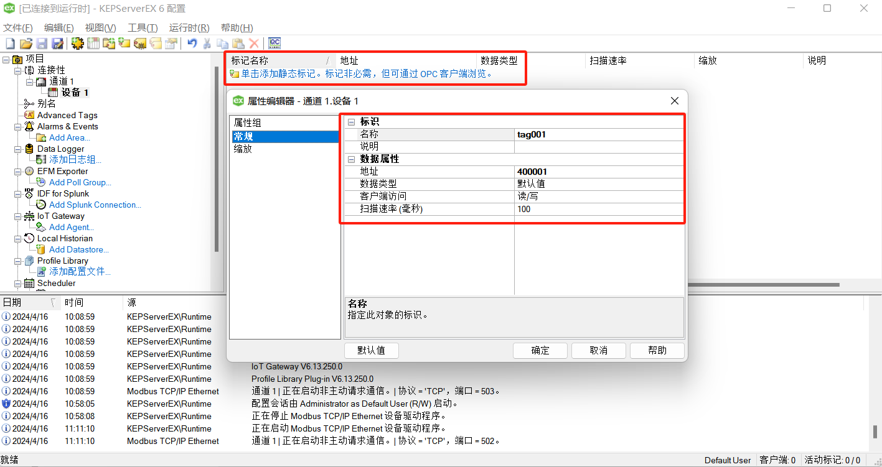Edit the 扫描速率 (毫秒) value 100
Viewport: 882px width, 467px height.
pos(599,209)
